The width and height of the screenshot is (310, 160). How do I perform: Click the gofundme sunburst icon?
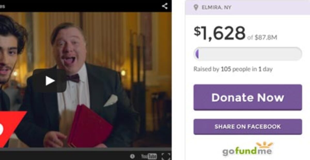click(265, 145)
